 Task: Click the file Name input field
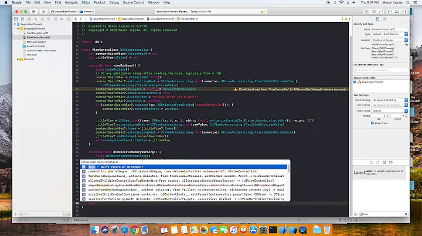(389, 29)
